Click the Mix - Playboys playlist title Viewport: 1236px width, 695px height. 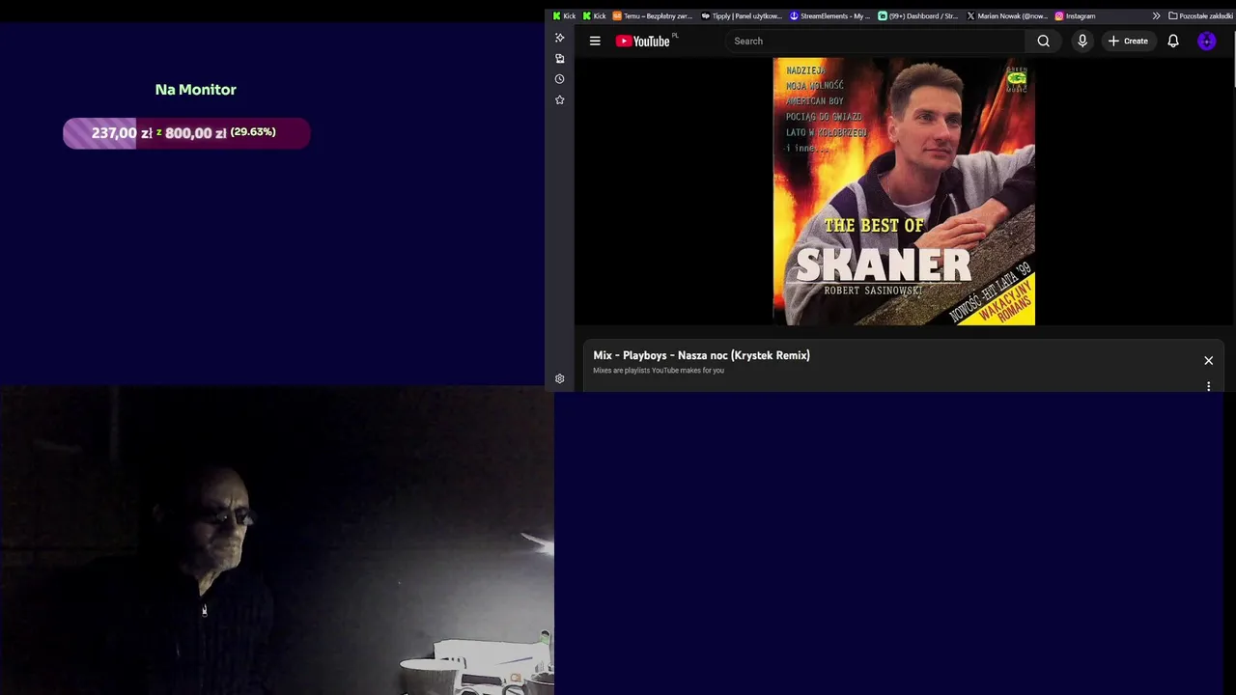[701, 355]
